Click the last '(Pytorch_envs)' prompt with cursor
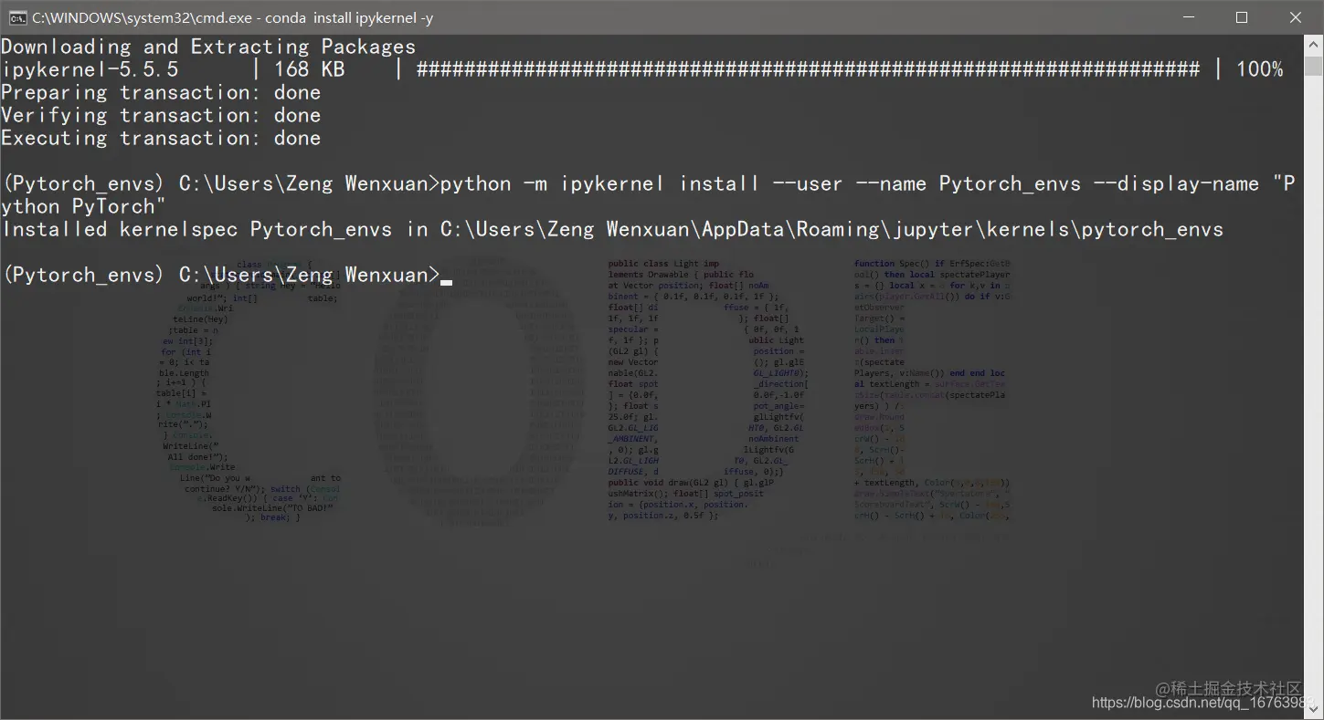Image resolution: width=1324 pixels, height=720 pixels. pos(227,275)
